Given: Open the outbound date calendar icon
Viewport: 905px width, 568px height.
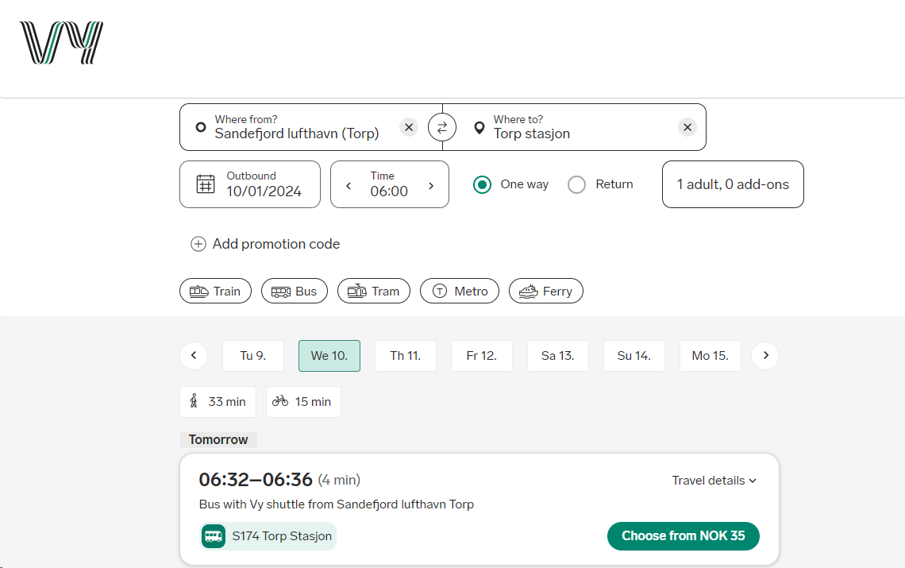Looking at the screenshot, I should point(206,184).
